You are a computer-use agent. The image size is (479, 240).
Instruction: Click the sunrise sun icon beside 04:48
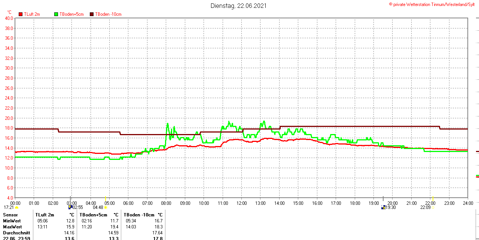tap(106, 207)
